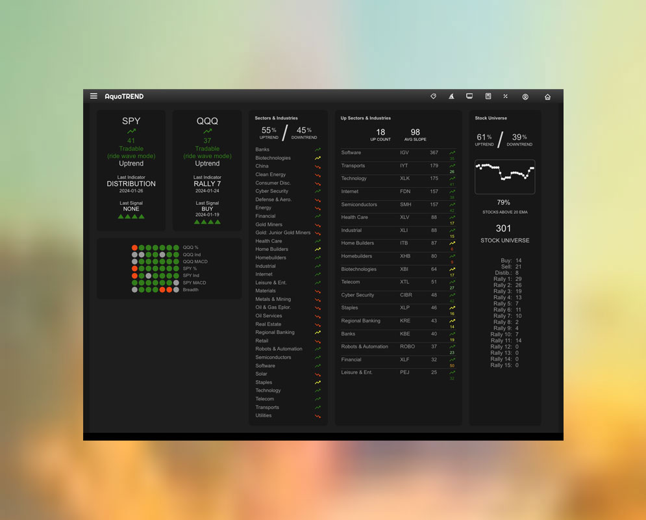Click the BUY last signal on QQQ

[x=207, y=209]
